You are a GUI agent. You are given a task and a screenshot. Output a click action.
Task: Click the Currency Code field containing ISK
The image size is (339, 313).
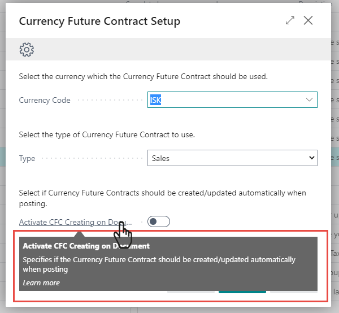tap(225, 100)
